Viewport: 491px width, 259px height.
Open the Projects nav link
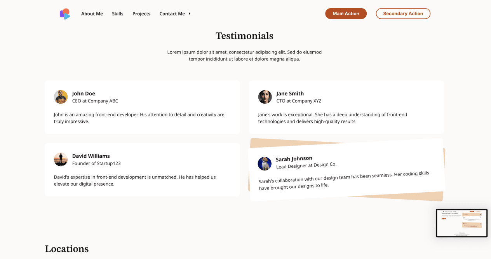click(141, 14)
